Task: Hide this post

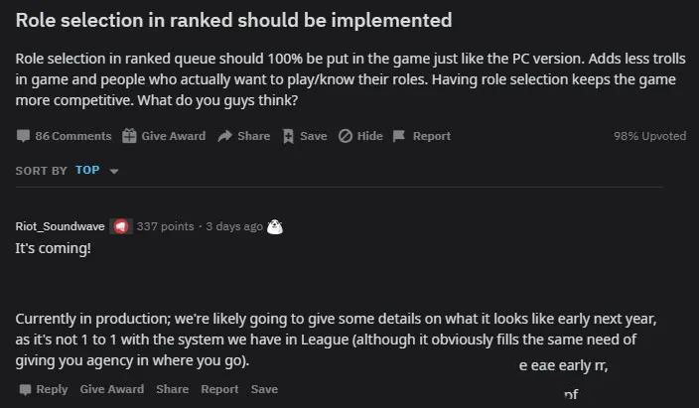Action: point(360,136)
